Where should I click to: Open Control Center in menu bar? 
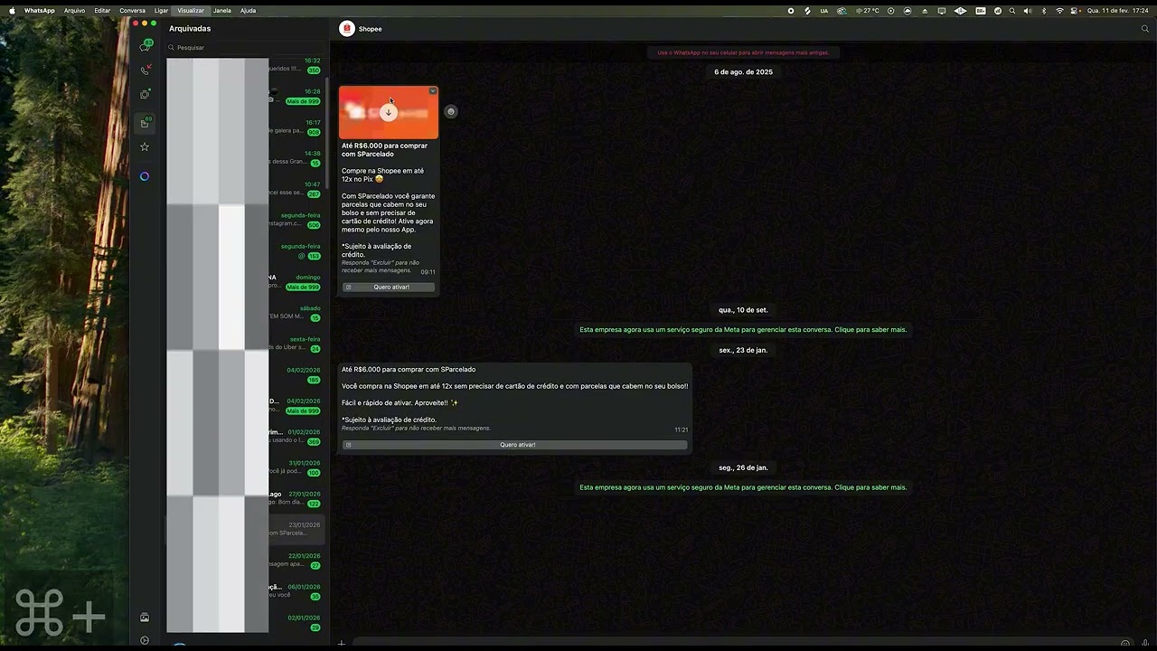pos(1076,11)
